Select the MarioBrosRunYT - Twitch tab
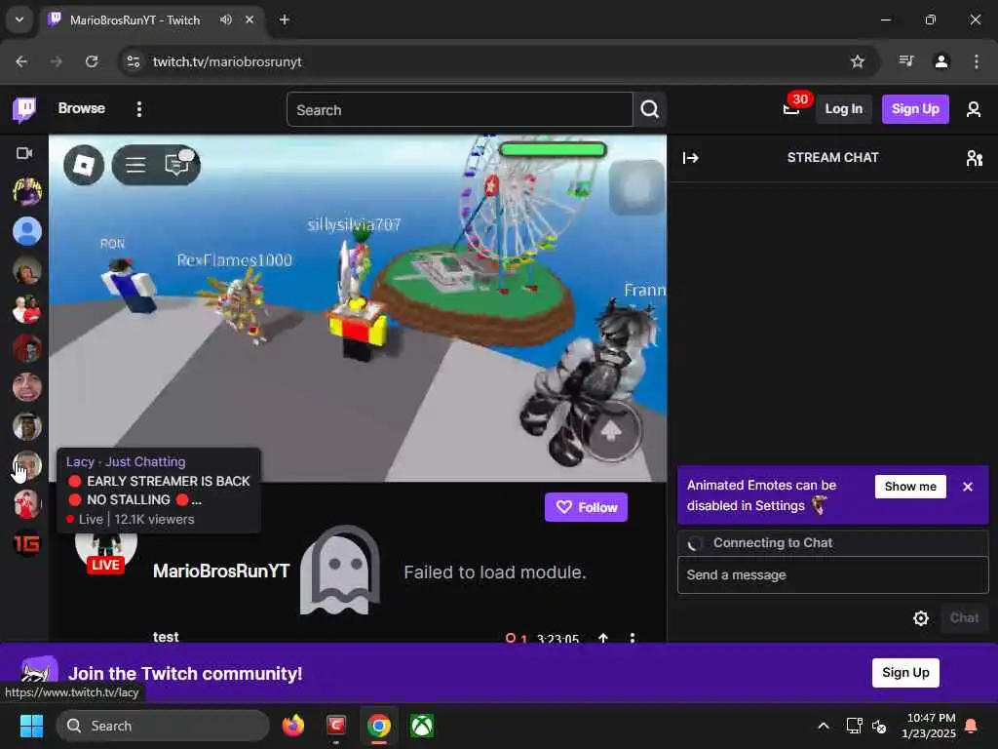The height and width of the screenshot is (749, 998). 151,20
